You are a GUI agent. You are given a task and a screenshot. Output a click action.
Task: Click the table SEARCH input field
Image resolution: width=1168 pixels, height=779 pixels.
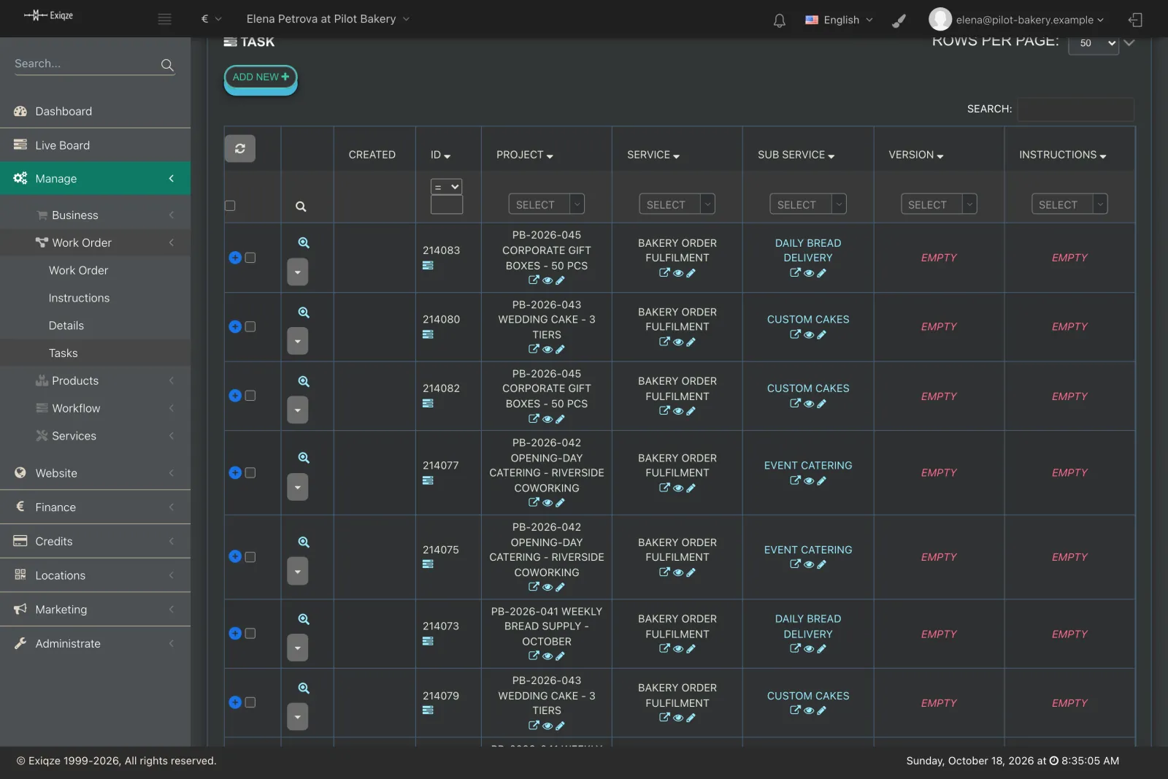point(1075,110)
